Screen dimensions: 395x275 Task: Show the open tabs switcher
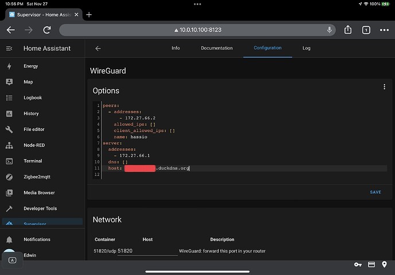tap(366, 30)
